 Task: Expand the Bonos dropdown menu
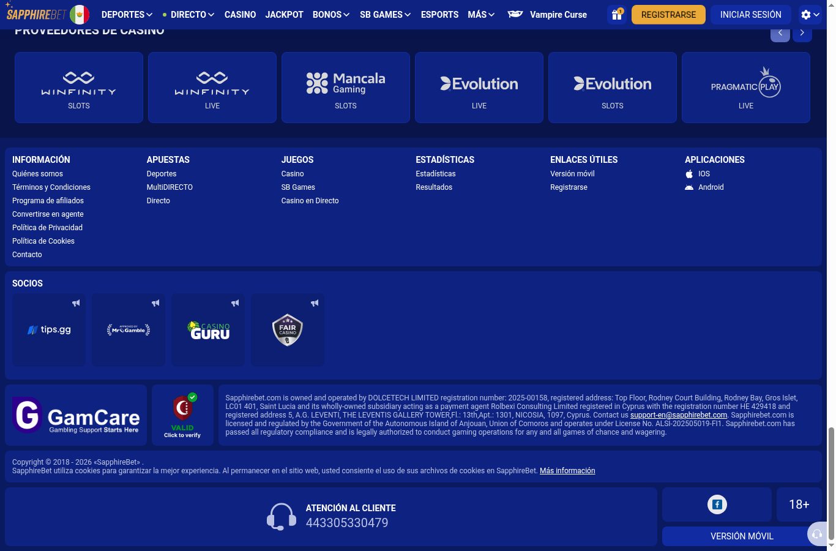(x=331, y=15)
